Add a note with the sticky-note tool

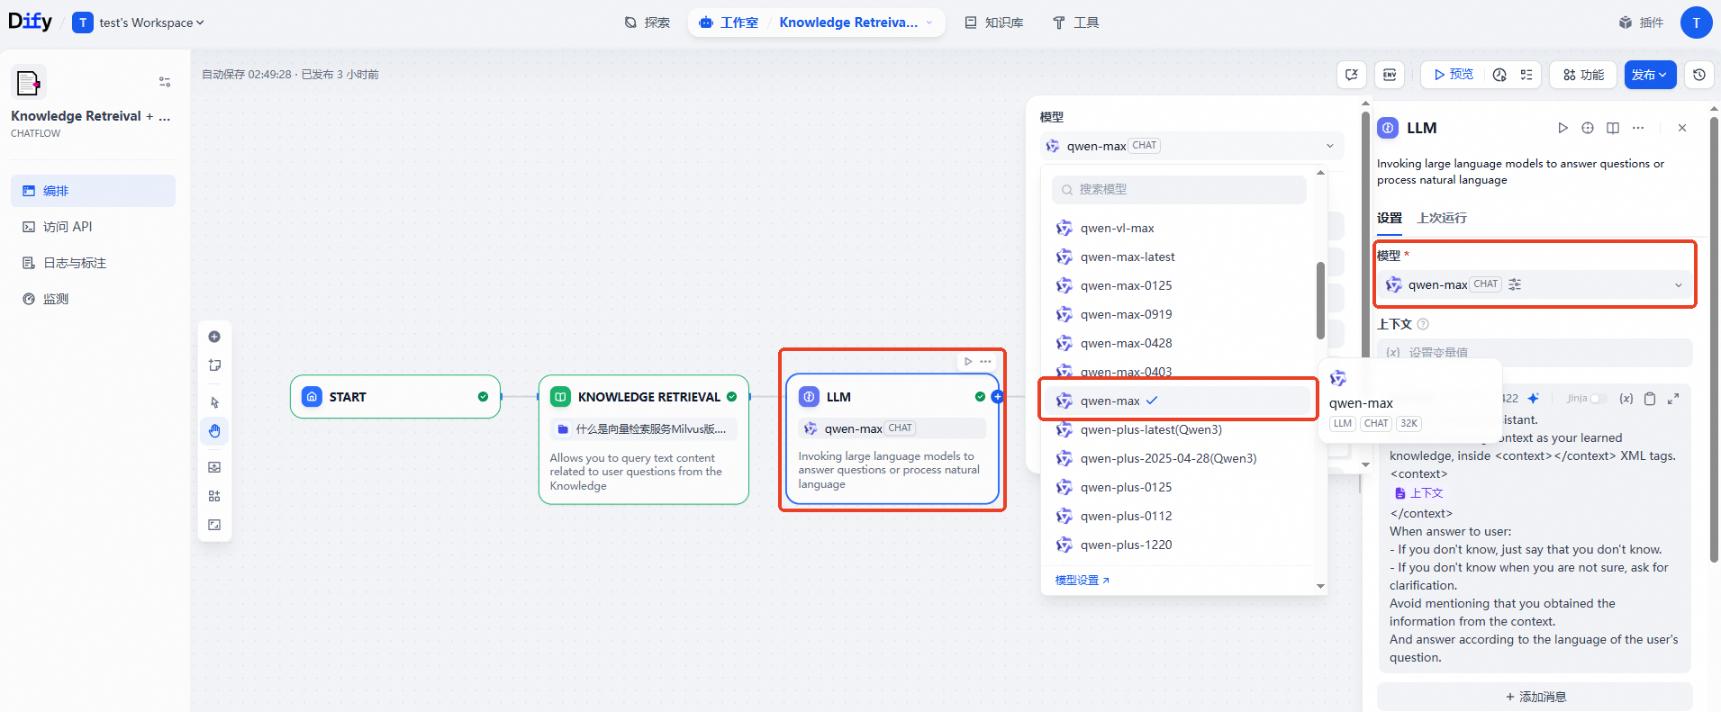click(x=214, y=365)
